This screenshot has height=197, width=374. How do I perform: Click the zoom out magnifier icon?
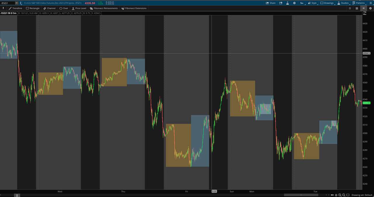pos(344,195)
